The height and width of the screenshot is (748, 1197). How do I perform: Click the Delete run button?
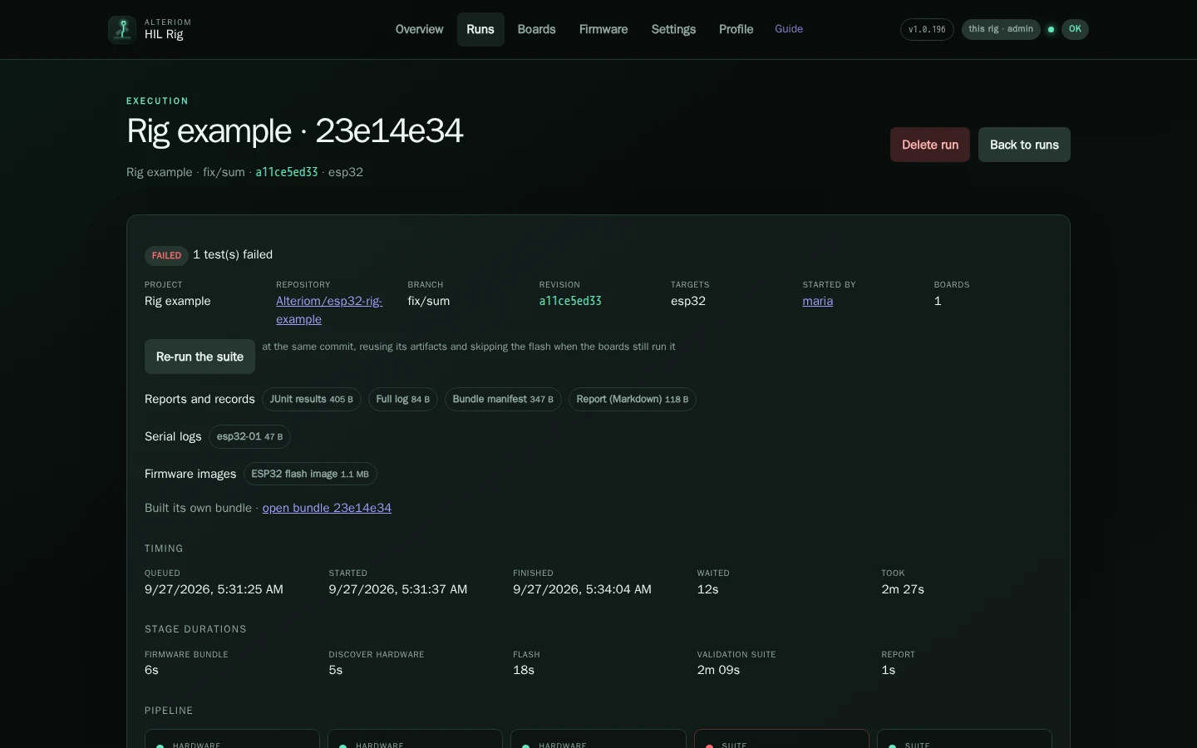[x=930, y=145]
